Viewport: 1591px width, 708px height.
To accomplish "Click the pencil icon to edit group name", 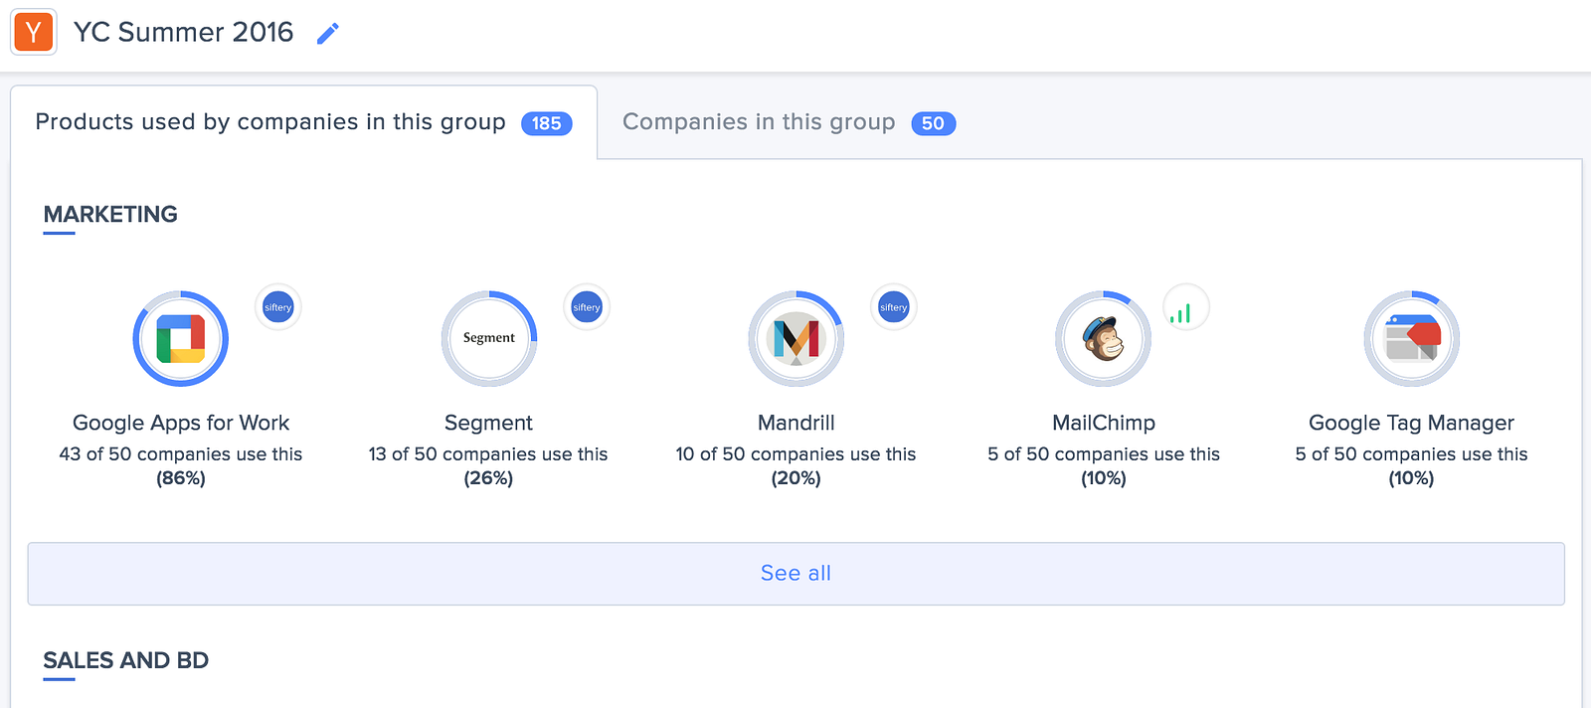I will click(327, 34).
